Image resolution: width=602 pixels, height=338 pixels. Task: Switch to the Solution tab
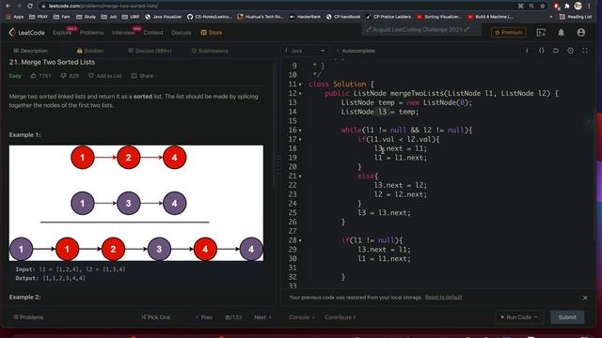(x=90, y=51)
